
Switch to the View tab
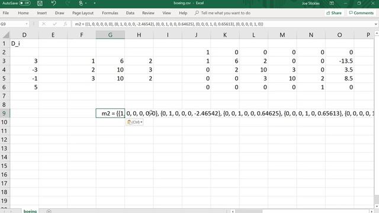(x=166, y=13)
